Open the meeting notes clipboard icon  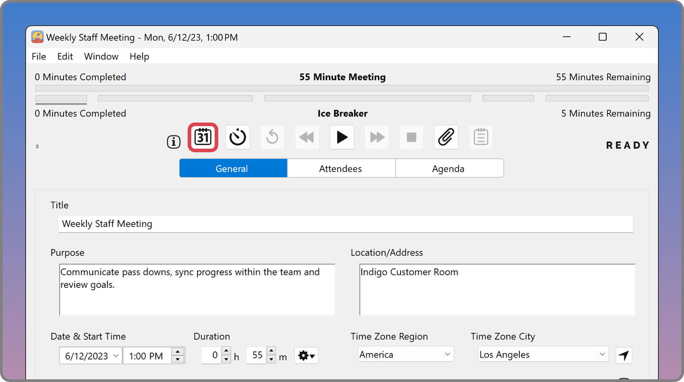(481, 137)
